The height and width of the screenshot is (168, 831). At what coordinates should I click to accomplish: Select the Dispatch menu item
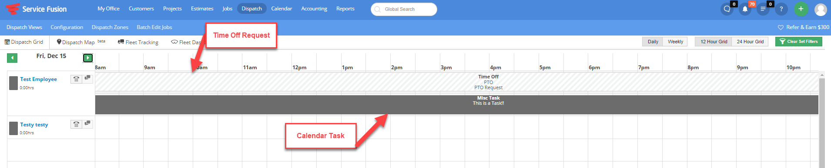(x=251, y=9)
